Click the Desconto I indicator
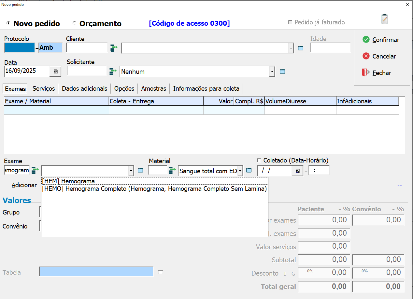This screenshot has width=413, height=299. click(285, 274)
